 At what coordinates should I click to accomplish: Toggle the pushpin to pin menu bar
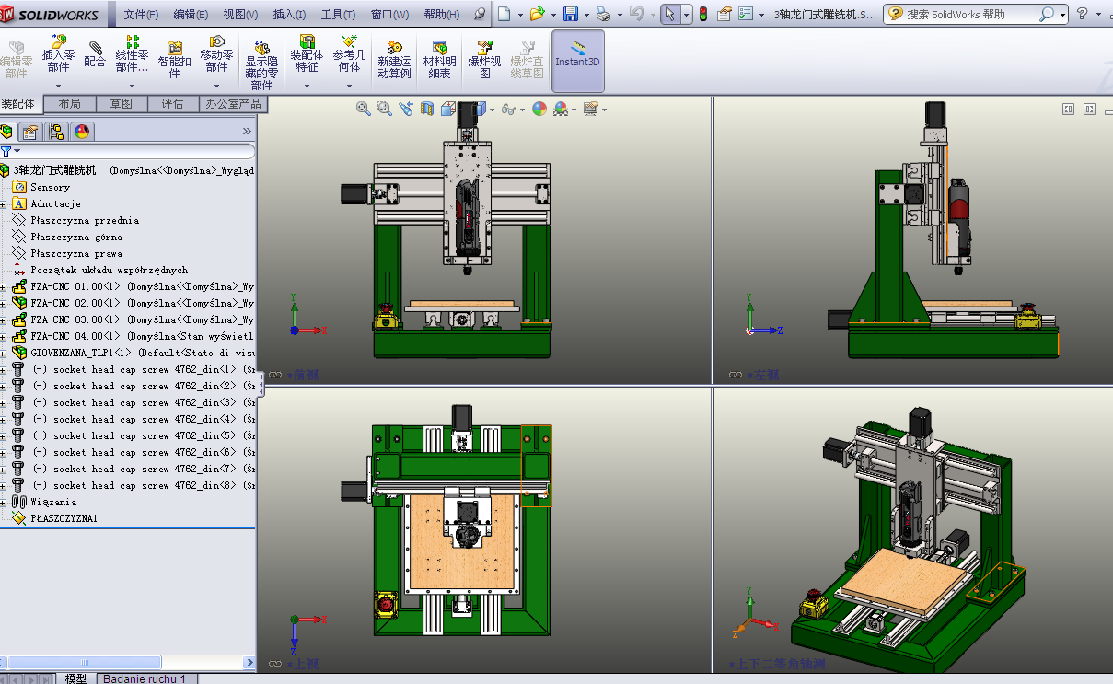coord(479,15)
